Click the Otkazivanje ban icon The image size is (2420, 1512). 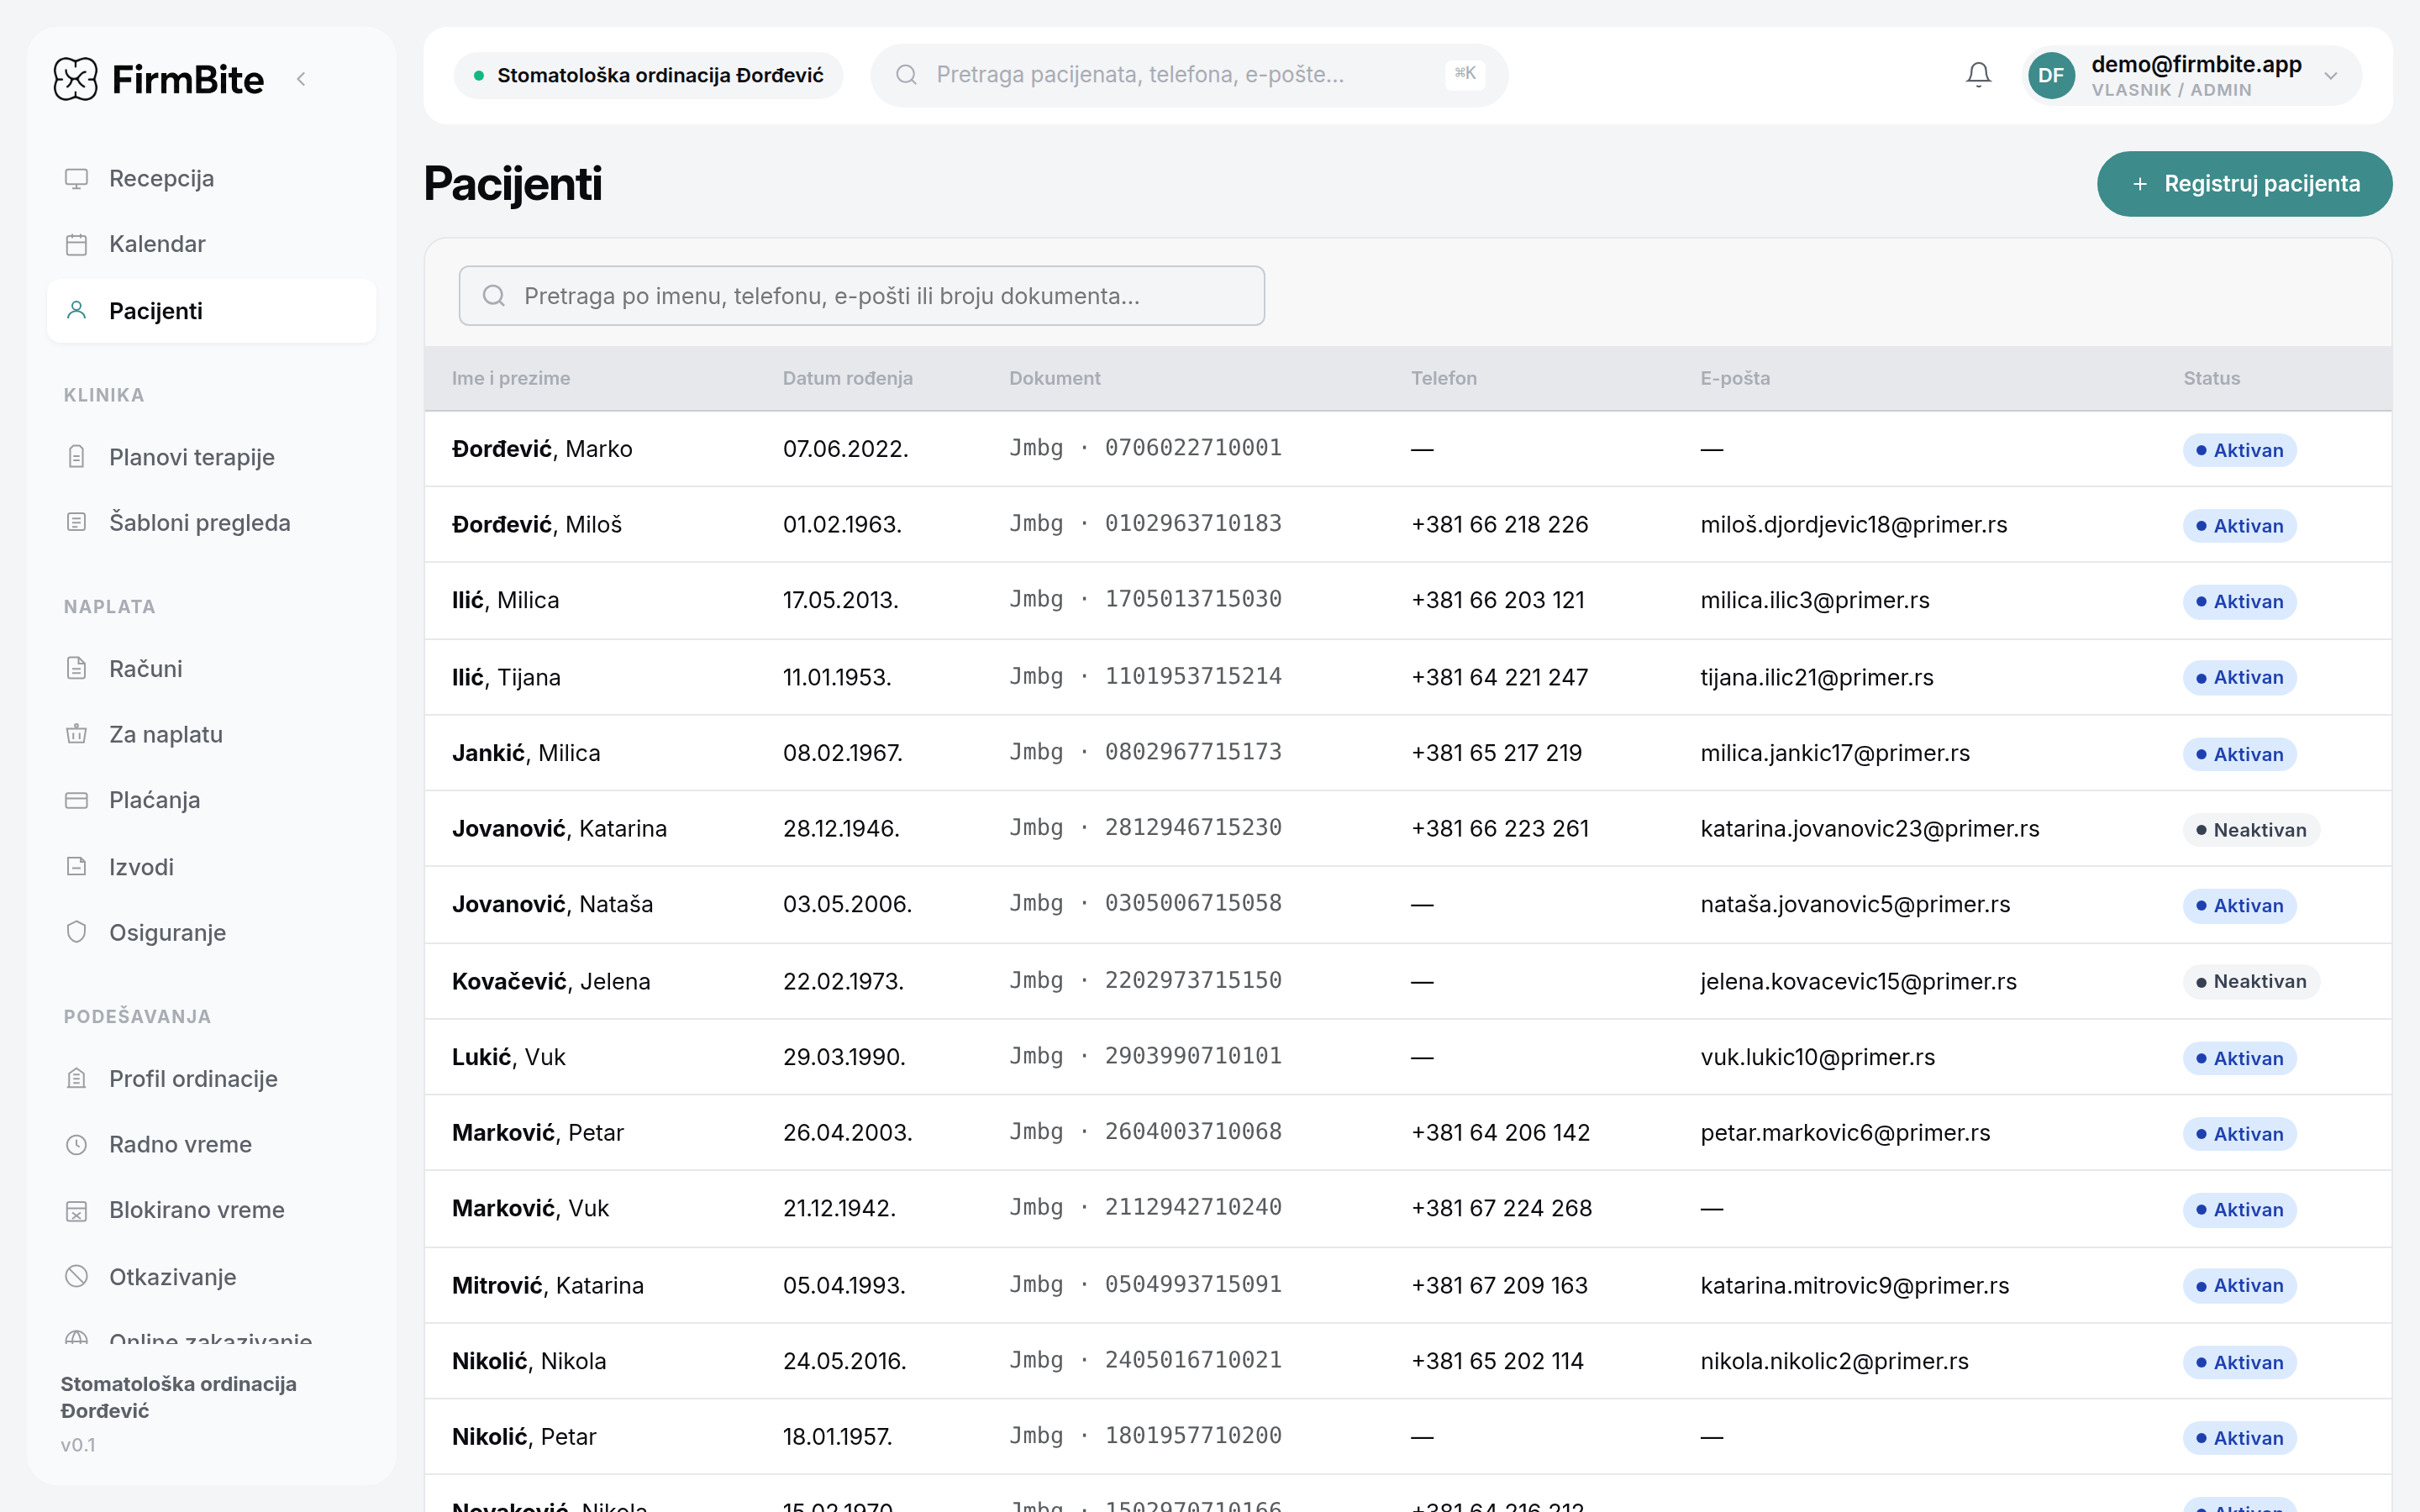pyautogui.click(x=77, y=1277)
